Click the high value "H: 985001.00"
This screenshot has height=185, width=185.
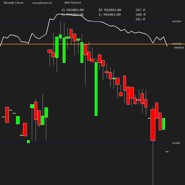tap(110, 10)
